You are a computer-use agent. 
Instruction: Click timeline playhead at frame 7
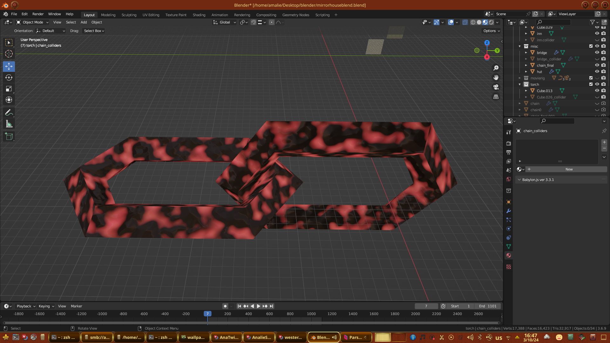207,314
